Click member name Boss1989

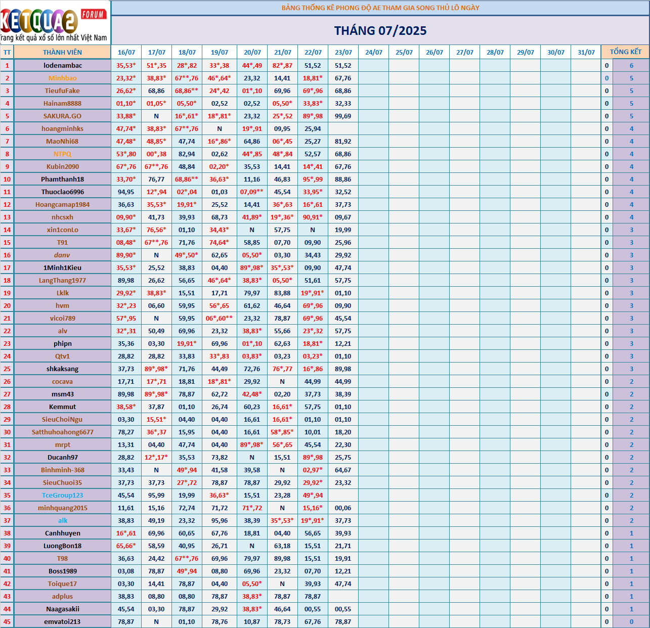click(63, 571)
